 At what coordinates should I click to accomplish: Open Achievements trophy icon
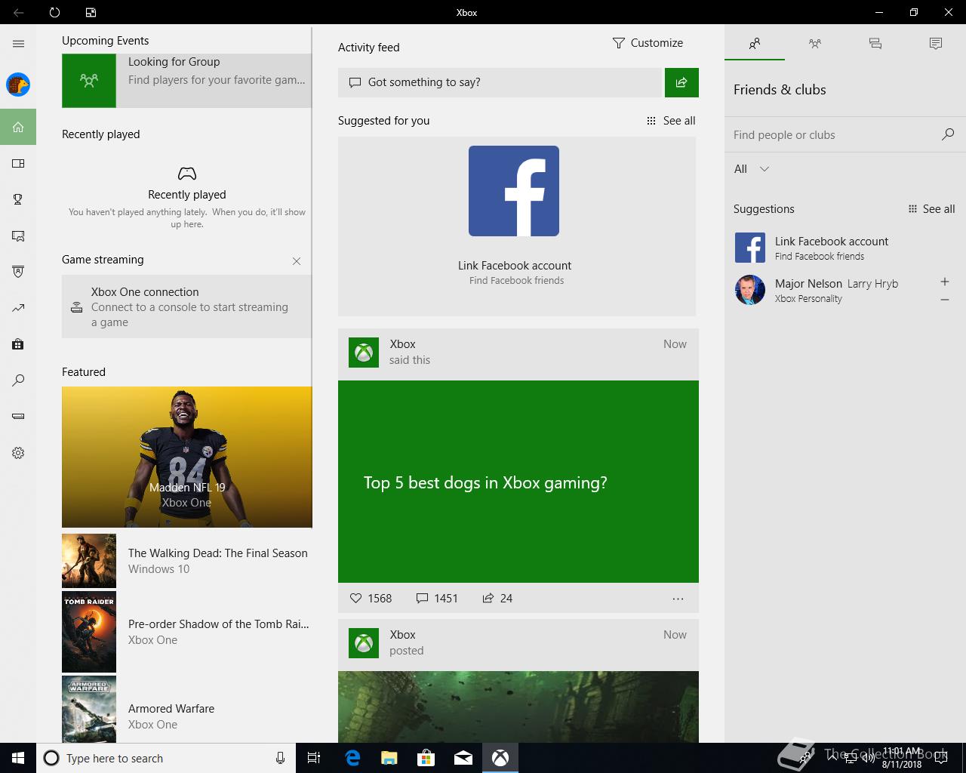point(18,199)
